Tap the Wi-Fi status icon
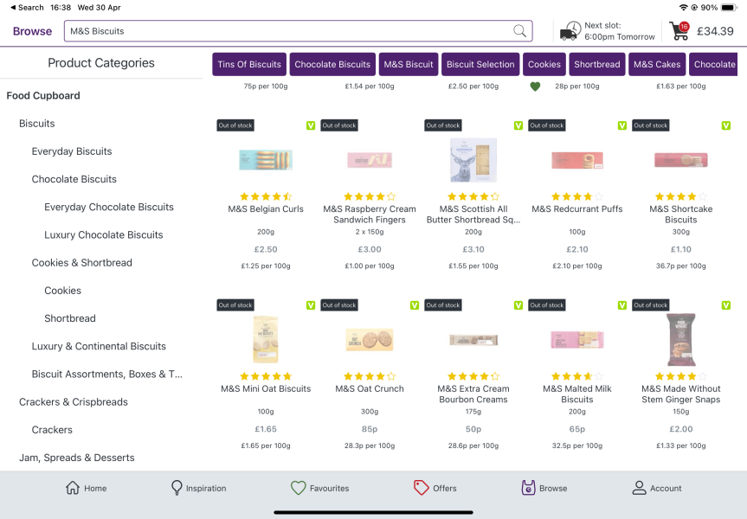Screen dimensions: 747x519 point(683,8)
